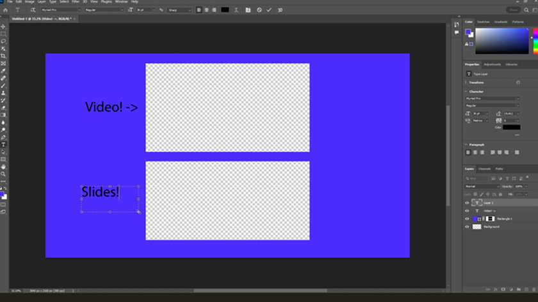This screenshot has height=302, width=538.
Task: Toggle visibility of Rectangle 1 layer
Action: click(x=467, y=218)
